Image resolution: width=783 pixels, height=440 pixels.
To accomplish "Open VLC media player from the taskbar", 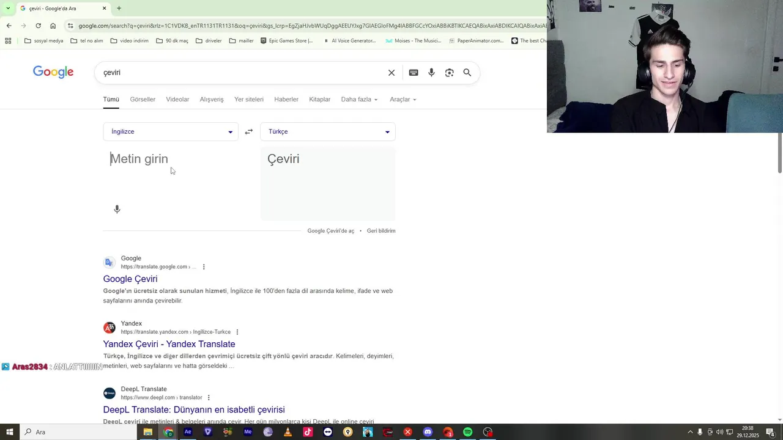I will [288, 432].
